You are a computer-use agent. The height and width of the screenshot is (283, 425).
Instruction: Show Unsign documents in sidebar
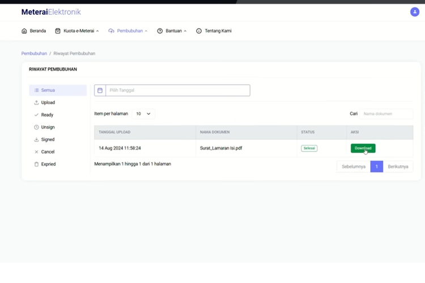(x=48, y=127)
